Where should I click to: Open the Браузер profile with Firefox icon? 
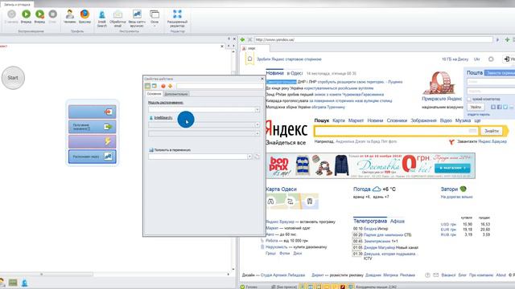84,16
